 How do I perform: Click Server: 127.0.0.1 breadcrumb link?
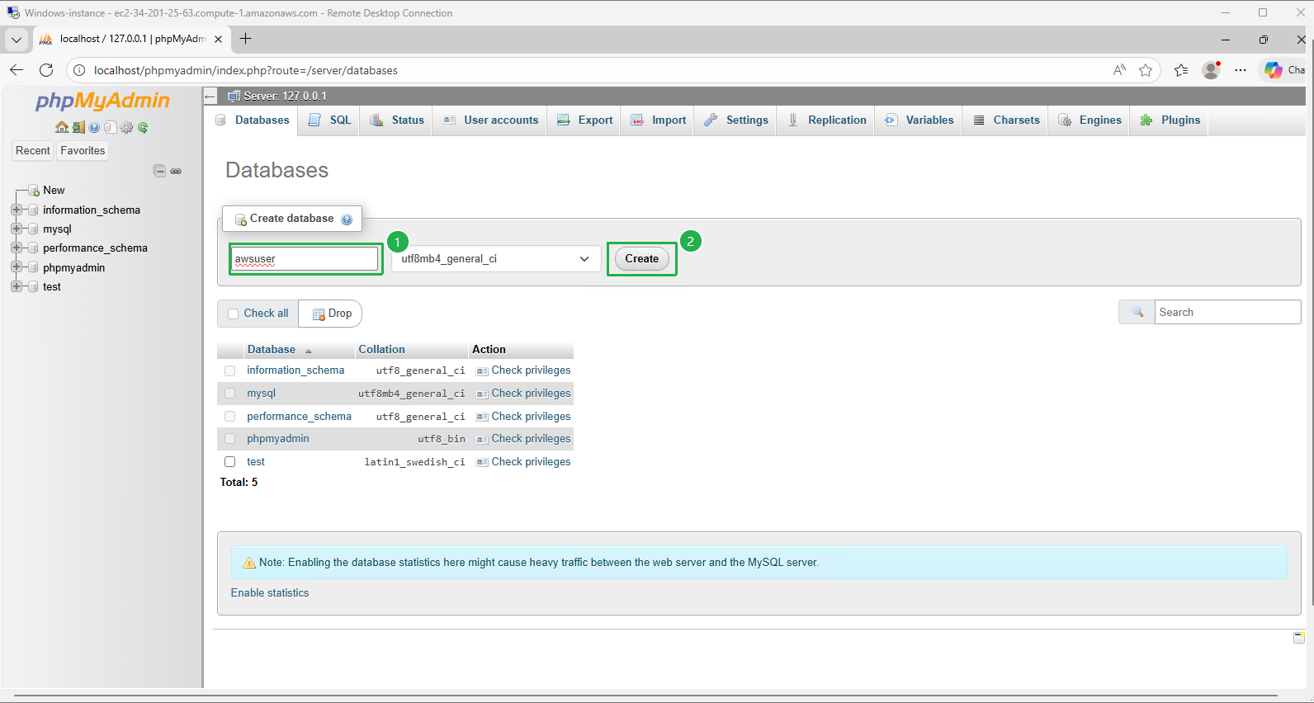(285, 96)
